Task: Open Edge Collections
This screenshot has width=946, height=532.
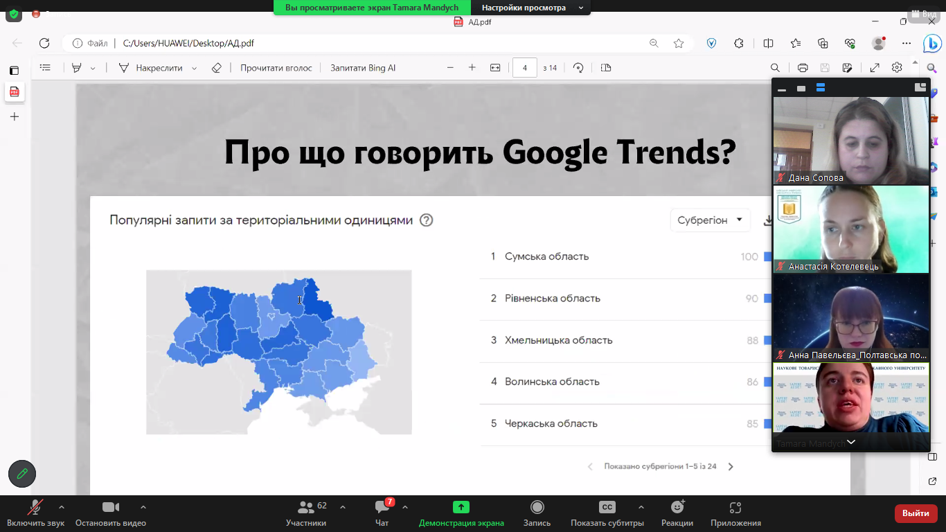Action: [823, 43]
